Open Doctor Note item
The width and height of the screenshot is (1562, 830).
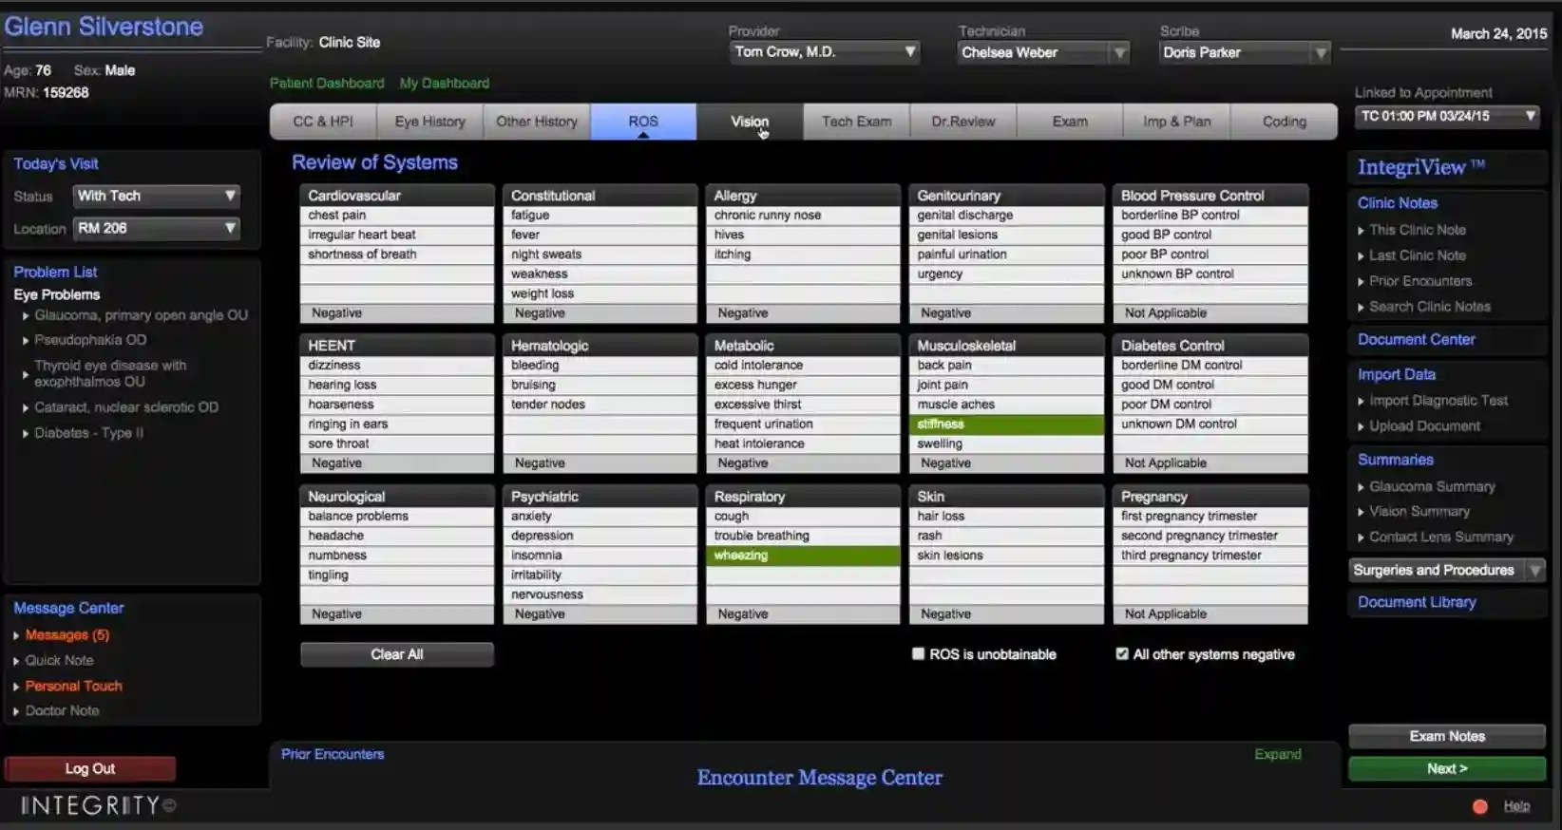coord(62,711)
